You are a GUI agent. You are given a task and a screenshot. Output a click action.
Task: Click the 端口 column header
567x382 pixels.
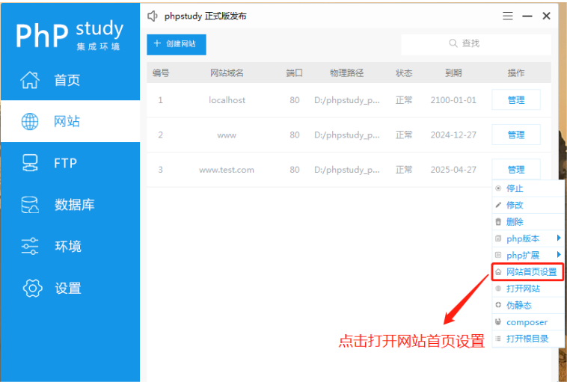point(295,73)
